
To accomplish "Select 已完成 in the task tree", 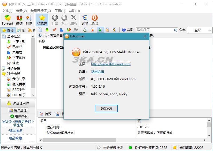I will (x=17, y=47).
